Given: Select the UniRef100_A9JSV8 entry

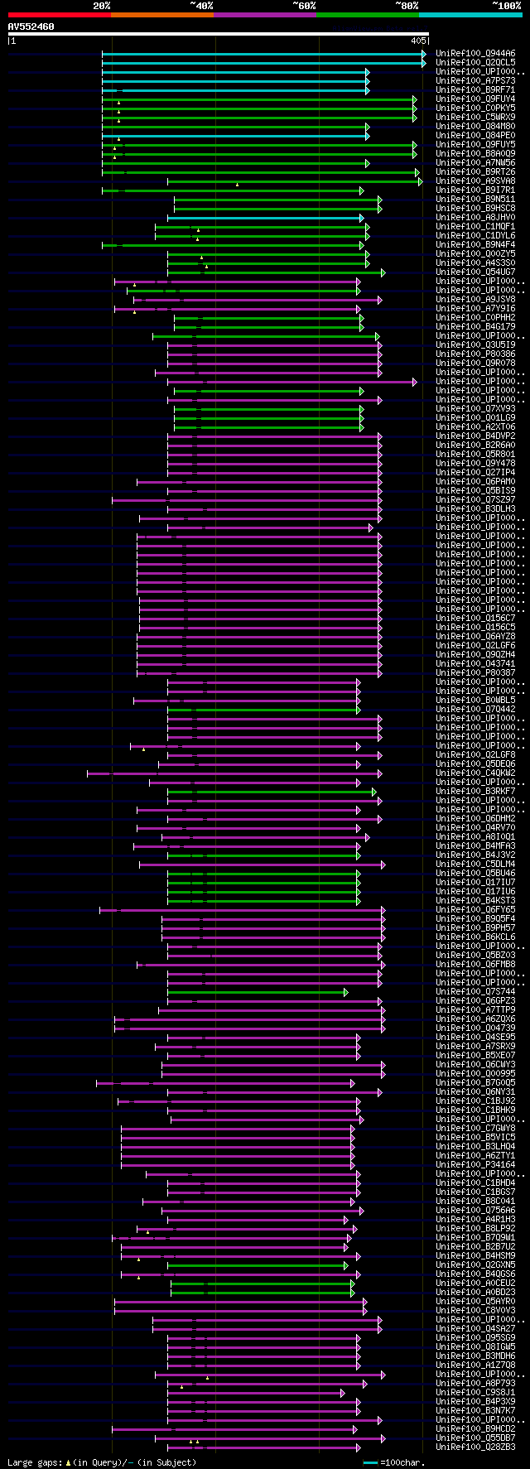Looking at the screenshot, I should coord(475,300).
